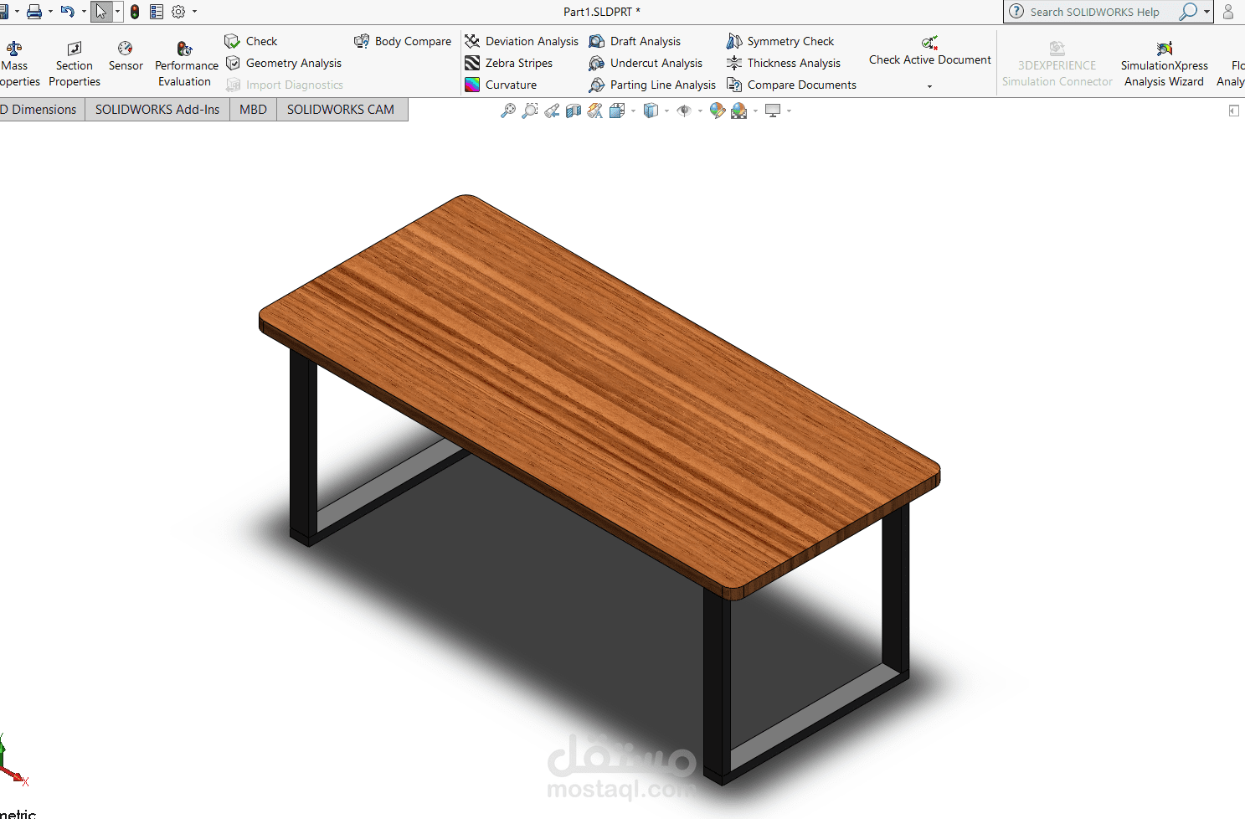Click the Zoom to Fit icon
1245x819 pixels.
tap(508, 111)
